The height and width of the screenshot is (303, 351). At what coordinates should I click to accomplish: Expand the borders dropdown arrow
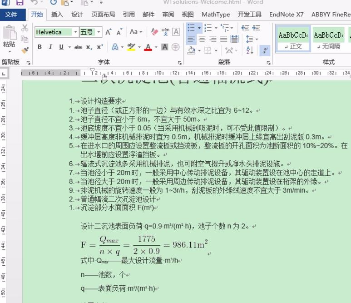click(216, 50)
